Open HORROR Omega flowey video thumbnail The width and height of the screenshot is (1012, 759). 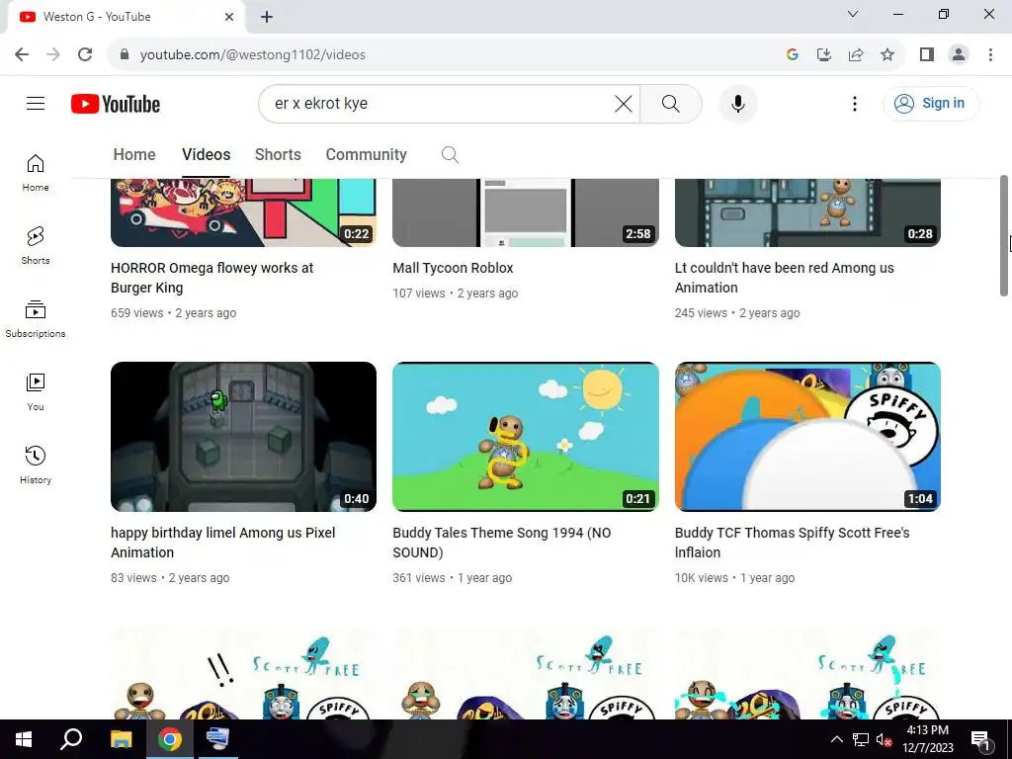243,213
